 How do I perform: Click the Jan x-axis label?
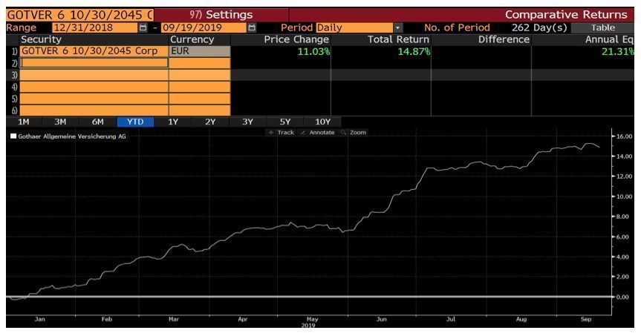pos(39,319)
